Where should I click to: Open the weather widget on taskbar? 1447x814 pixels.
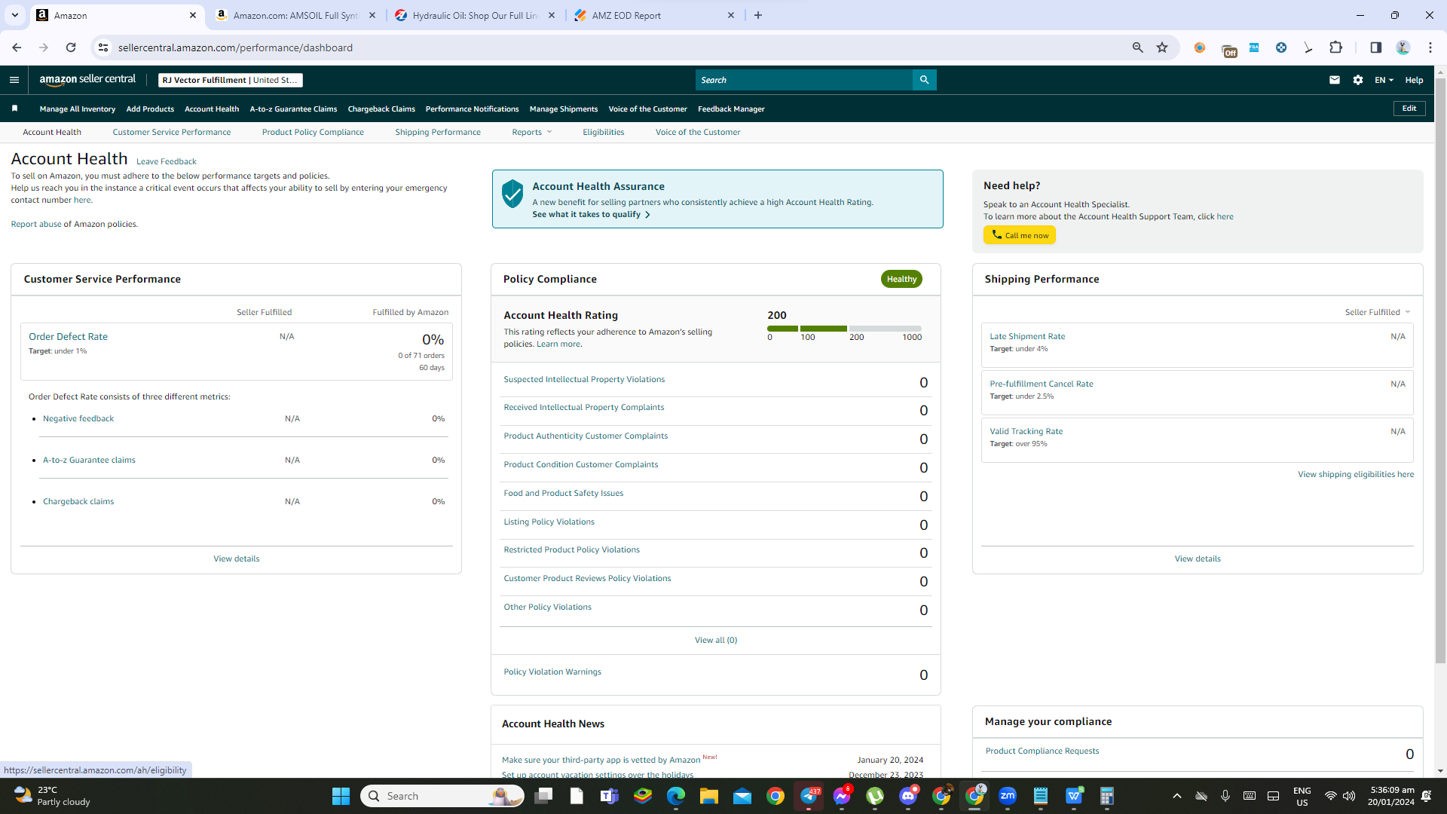(53, 796)
